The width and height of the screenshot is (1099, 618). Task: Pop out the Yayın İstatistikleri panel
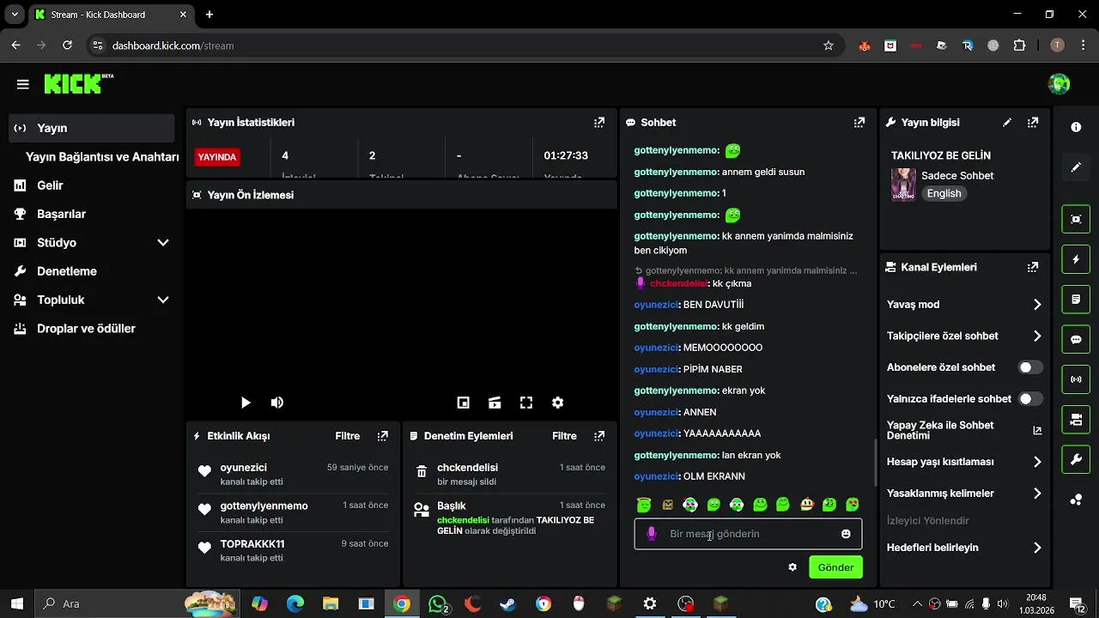(599, 123)
